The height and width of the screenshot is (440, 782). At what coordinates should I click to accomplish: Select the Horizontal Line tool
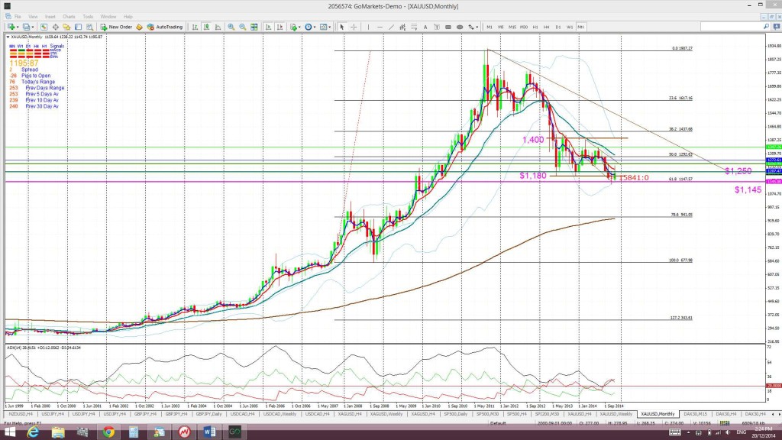click(380, 27)
